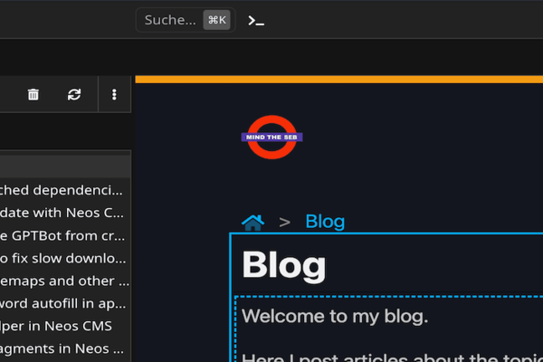Open the Blog breadcrumb link
Image resolution: width=543 pixels, height=362 pixels.
point(325,222)
